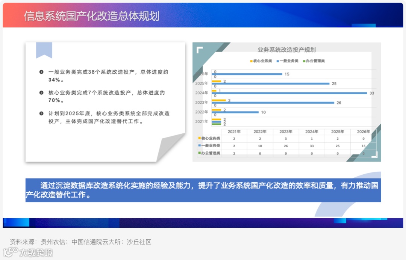Click the bullet icon before 核心业务类完成7个系统
Viewport: 406px width, 260px height.
point(41,93)
